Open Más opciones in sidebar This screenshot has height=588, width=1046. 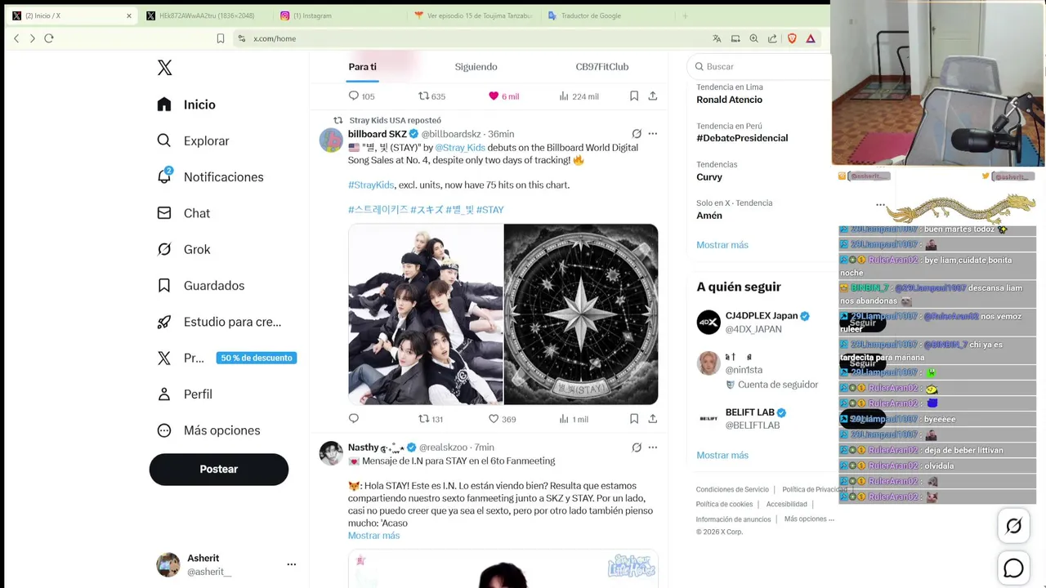(x=209, y=430)
